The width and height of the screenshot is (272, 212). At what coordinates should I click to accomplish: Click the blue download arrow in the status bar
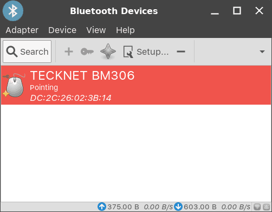coord(178,207)
